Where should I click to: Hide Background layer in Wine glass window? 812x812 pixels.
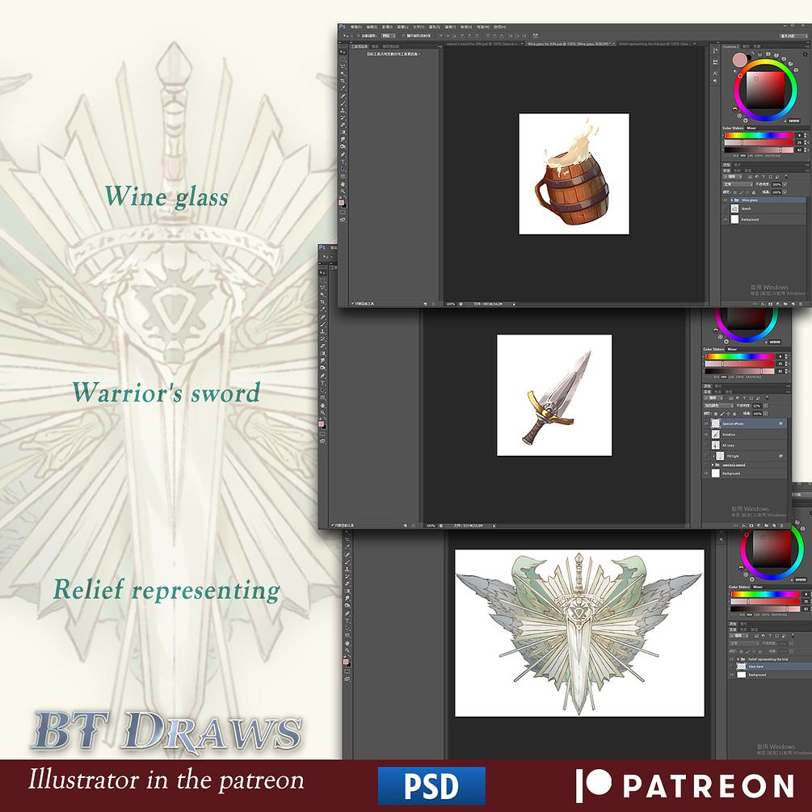(x=725, y=219)
